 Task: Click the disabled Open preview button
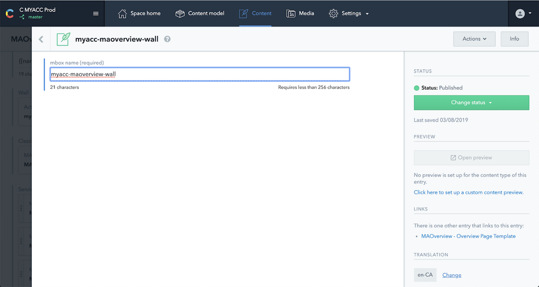tap(471, 158)
